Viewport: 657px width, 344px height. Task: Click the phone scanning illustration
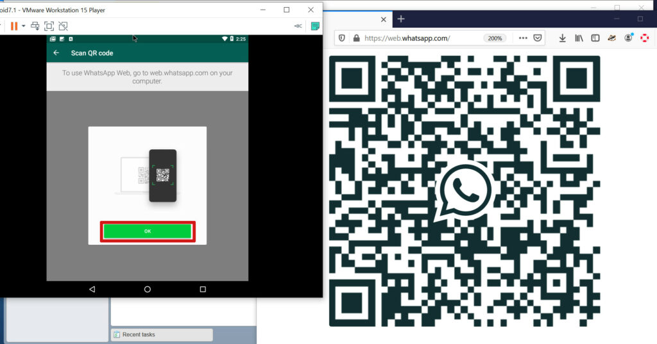(x=147, y=176)
